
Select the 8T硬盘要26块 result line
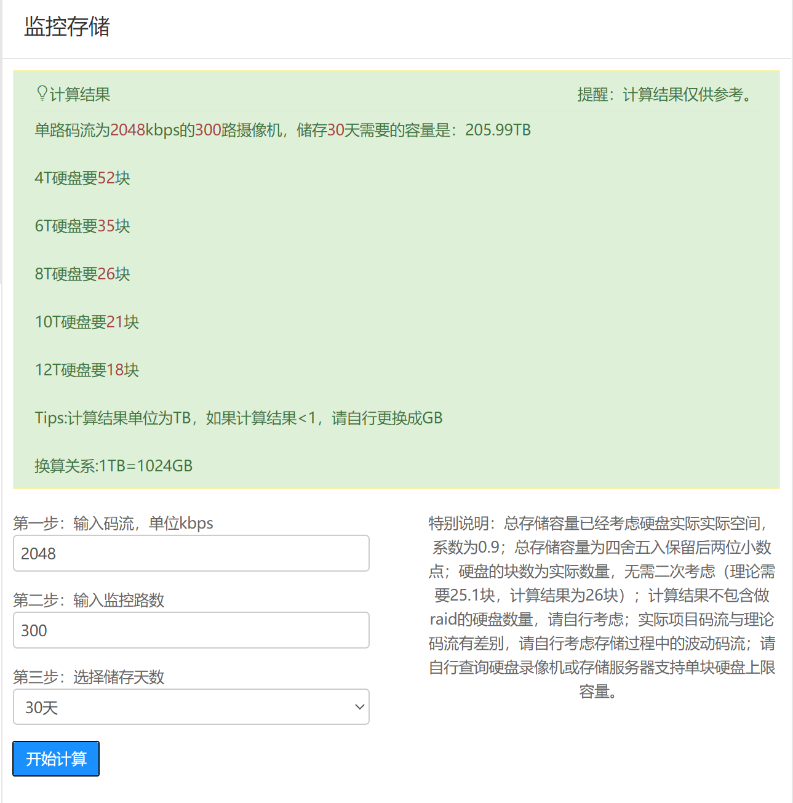(x=82, y=274)
